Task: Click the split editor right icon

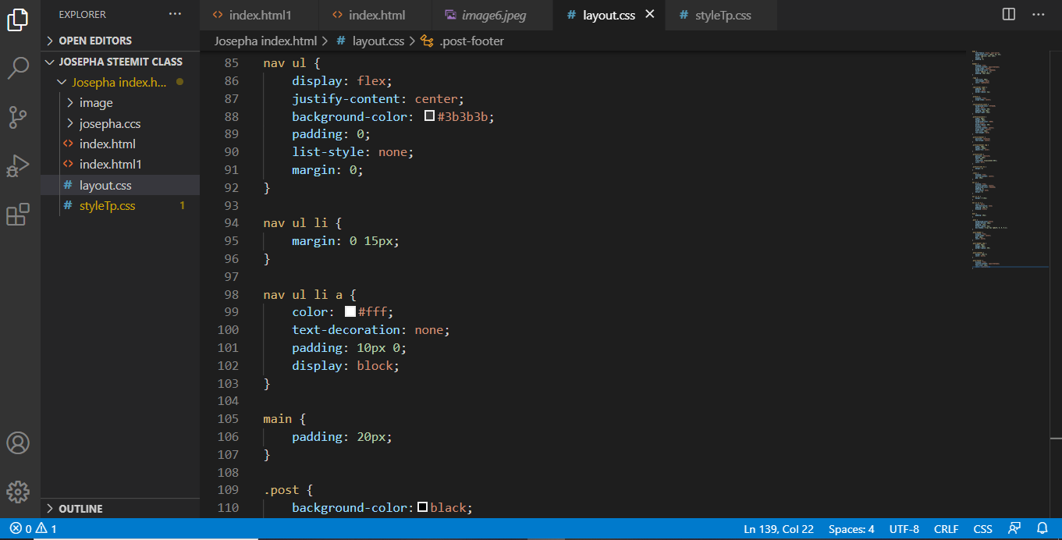Action: click(x=1009, y=15)
